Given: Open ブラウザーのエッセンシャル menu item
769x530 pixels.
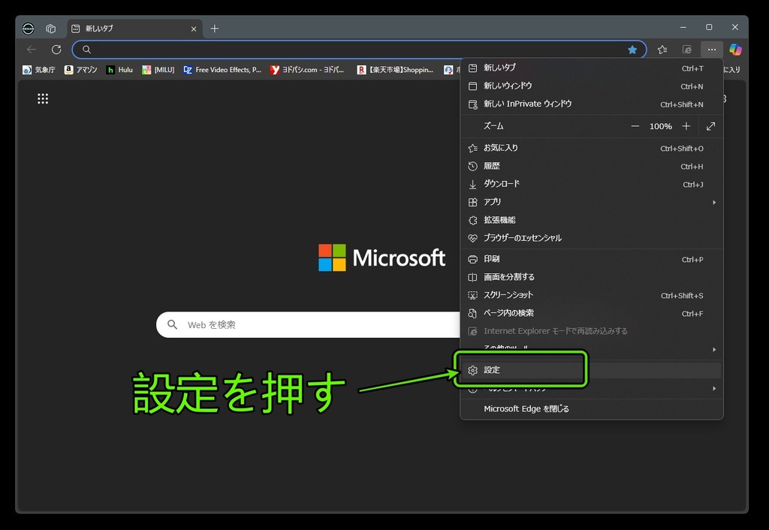Looking at the screenshot, I should (x=591, y=238).
